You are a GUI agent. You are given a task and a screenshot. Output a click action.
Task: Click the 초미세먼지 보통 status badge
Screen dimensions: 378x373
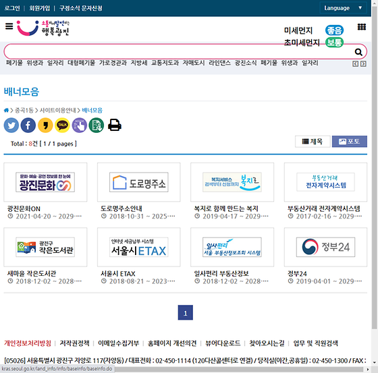[x=334, y=42]
